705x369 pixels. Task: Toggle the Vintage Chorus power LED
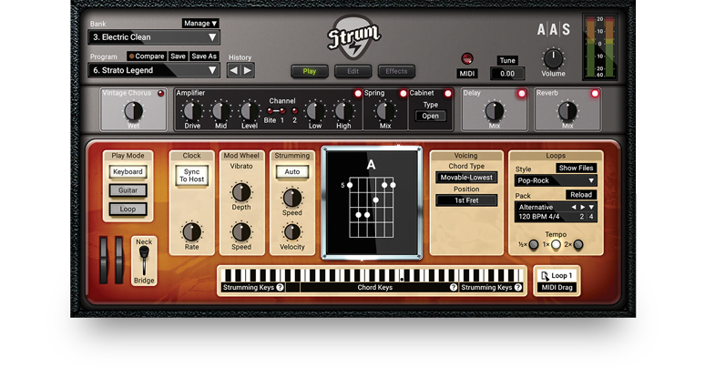tap(160, 93)
